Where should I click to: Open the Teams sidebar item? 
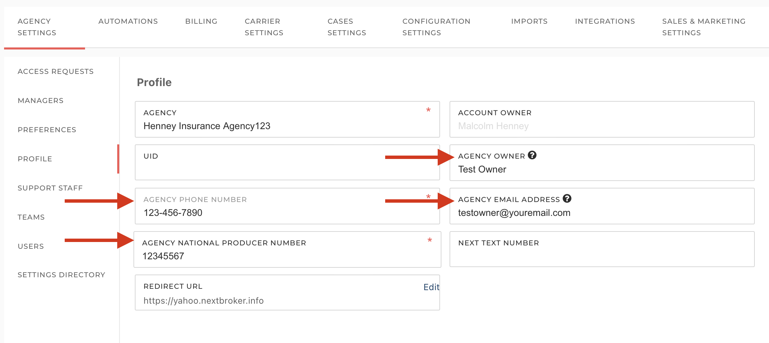click(31, 217)
